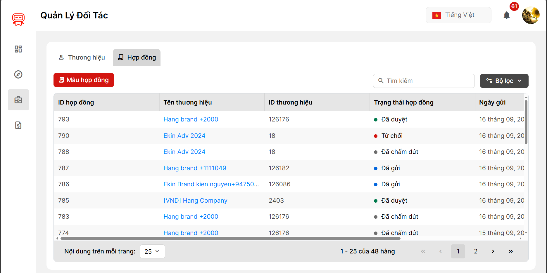Image resolution: width=547 pixels, height=273 pixels.
Task: Open the invoice document icon in sidebar
Action: 18,125
